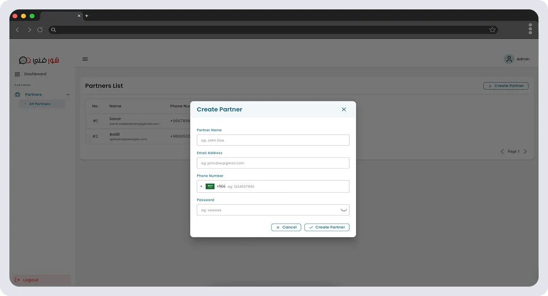Click the Cancel button
Screen dimensions: 548x296
[286, 227]
